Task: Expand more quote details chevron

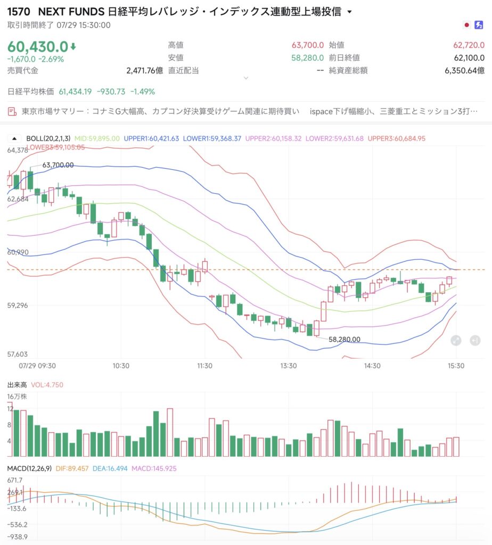Action: (246, 78)
